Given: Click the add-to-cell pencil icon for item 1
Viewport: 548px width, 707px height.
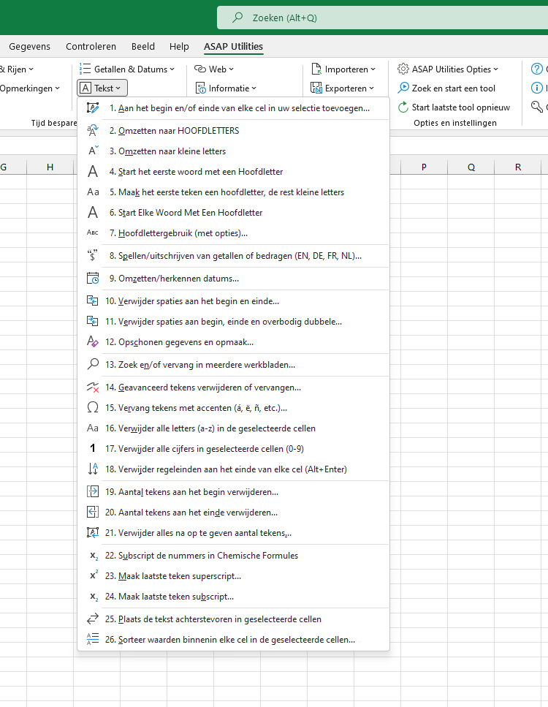Looking at the screenshot, I should [x=92, y=108].
